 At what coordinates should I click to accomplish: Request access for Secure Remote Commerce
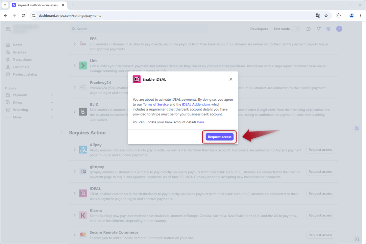coord(320,235)
